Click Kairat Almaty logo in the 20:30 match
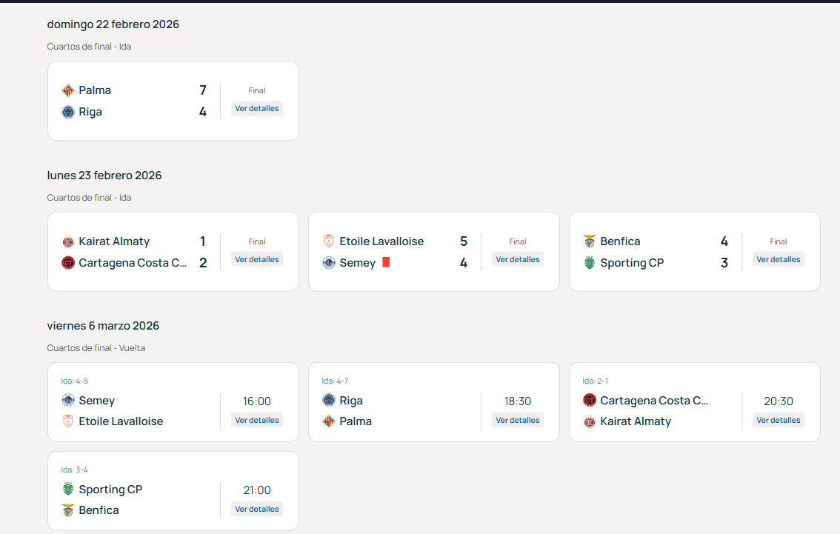The height and width of the screenshot is (534, 840). [x=590, y=421]
